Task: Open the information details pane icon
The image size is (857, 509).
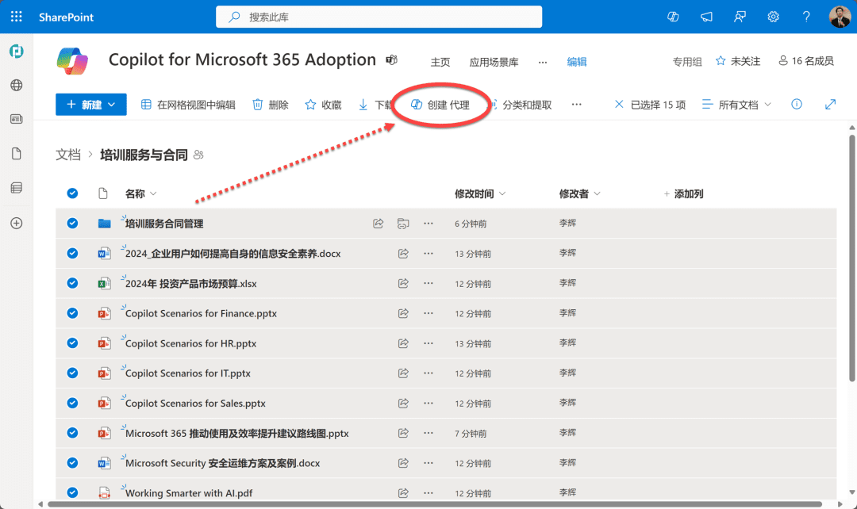Action: (x=797, y=105)
